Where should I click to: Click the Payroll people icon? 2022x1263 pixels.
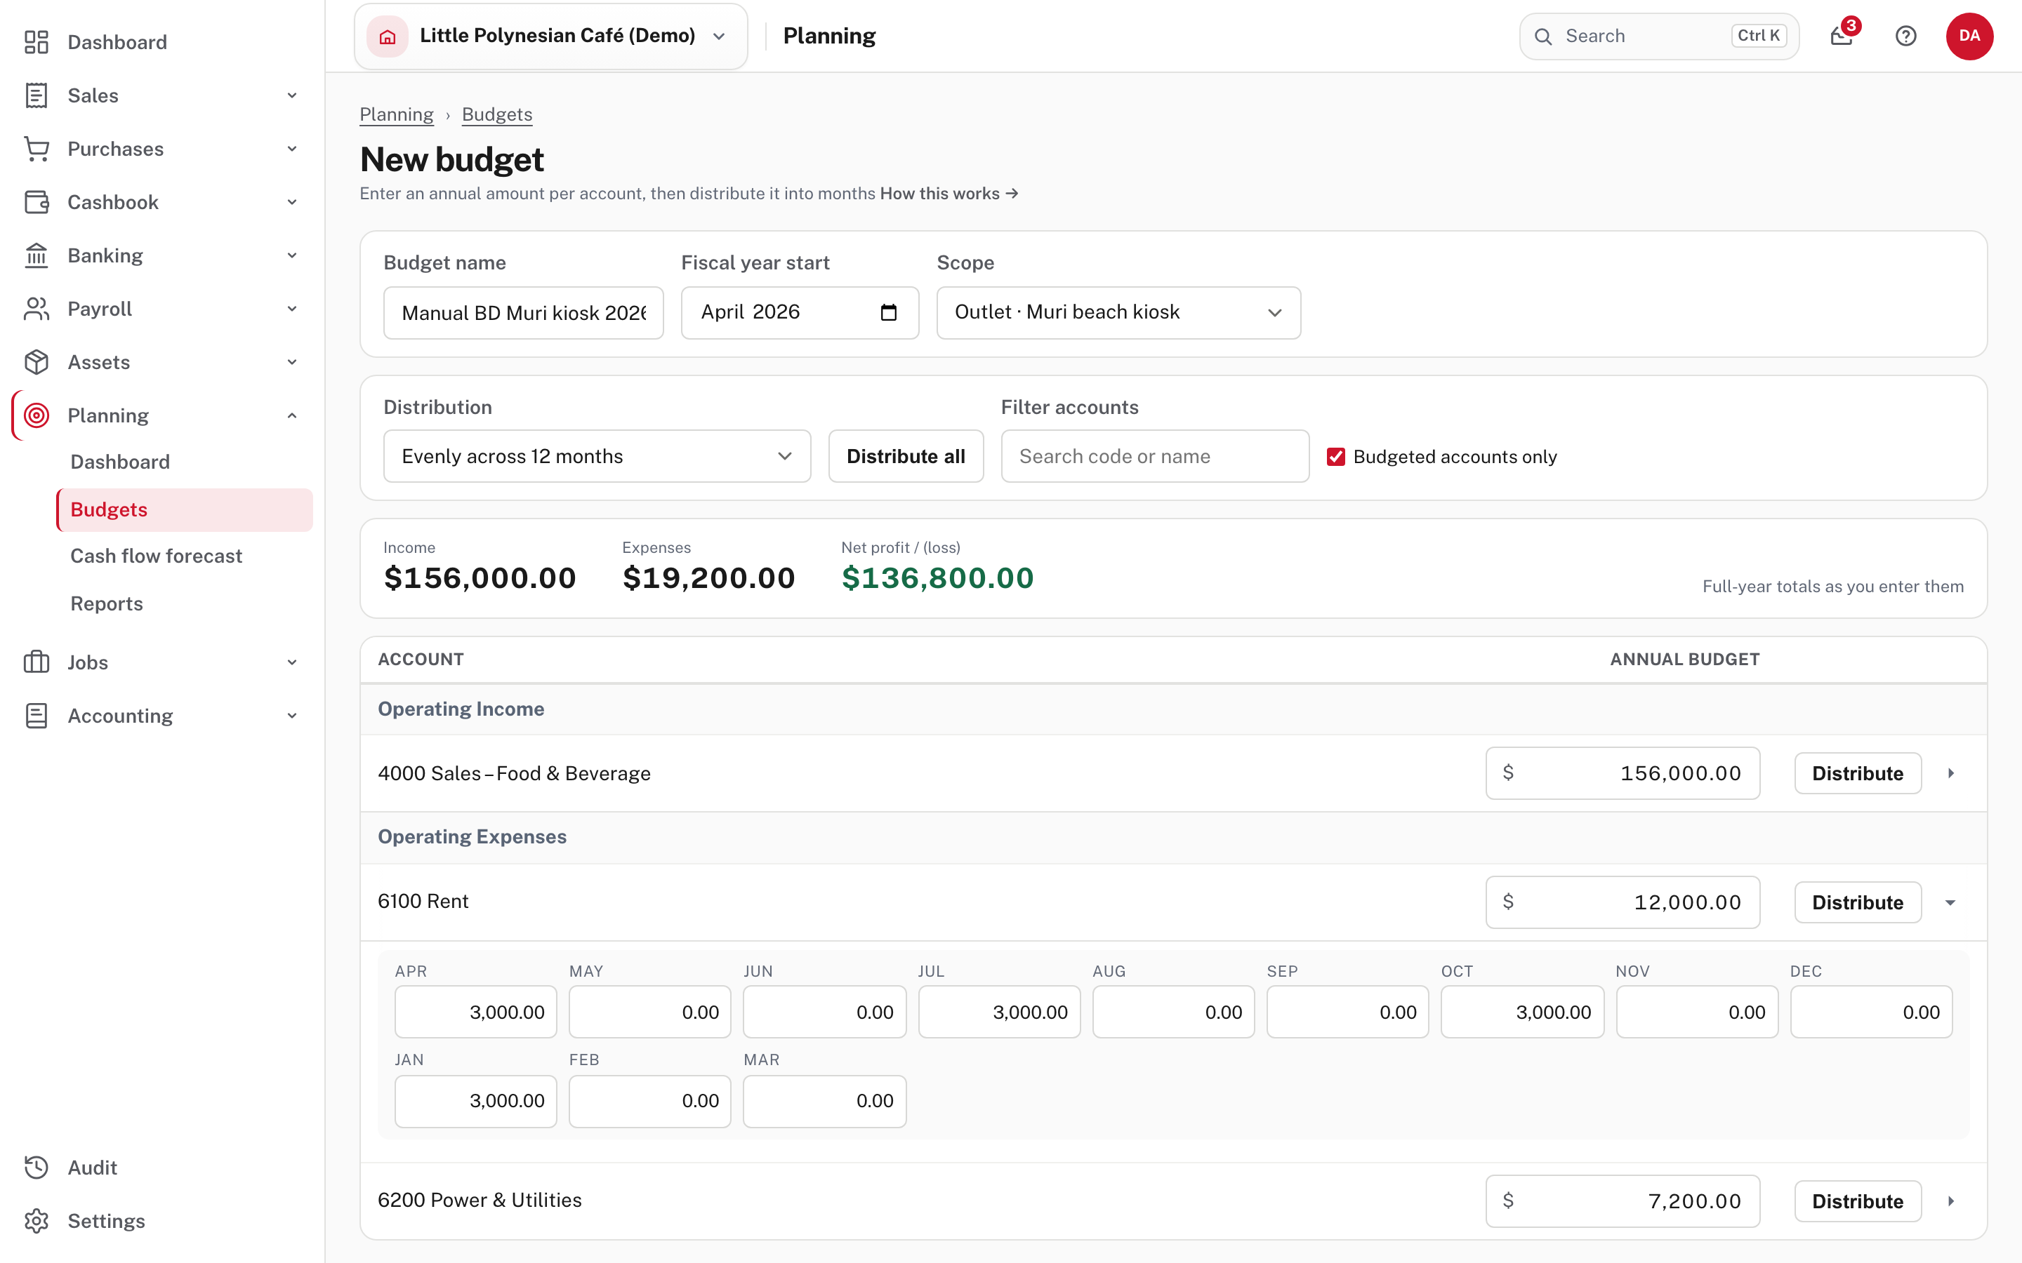pos(36,309)
